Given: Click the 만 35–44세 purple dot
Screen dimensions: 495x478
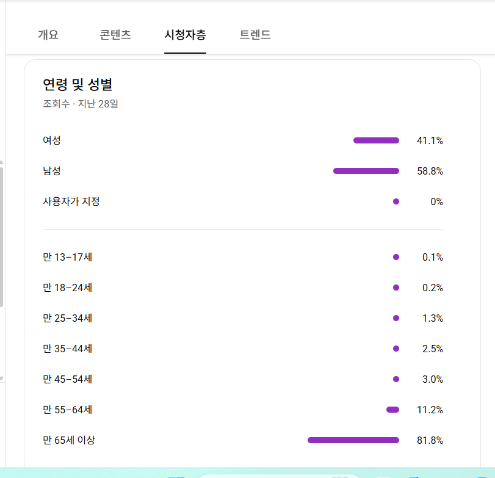Looking at the screenshot, I should click(396, 349).
